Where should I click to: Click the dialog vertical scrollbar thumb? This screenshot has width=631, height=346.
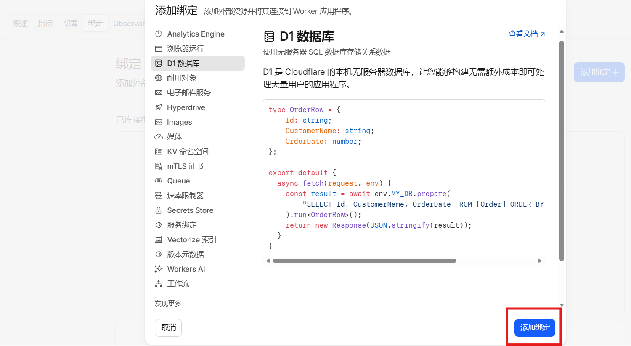562,151
